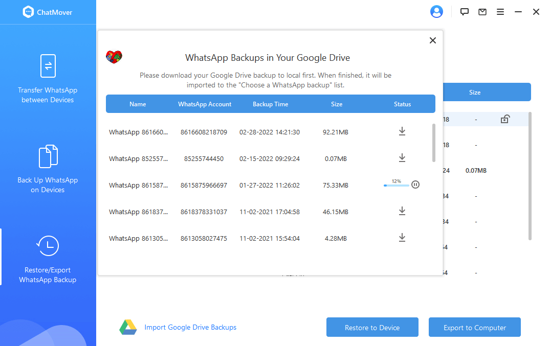Download the 0.07MB backup from 02-15-2022
Image resolution: width=550 pixels, height=346 pixels.
click(x=402, y=158)
